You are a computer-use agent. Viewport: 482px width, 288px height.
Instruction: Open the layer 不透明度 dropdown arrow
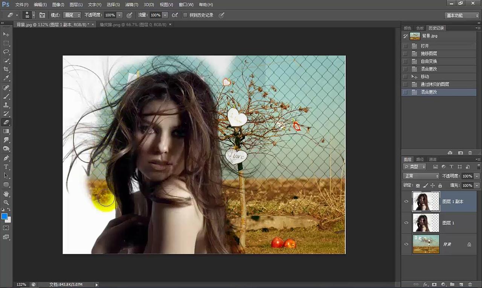click(477, 176)
